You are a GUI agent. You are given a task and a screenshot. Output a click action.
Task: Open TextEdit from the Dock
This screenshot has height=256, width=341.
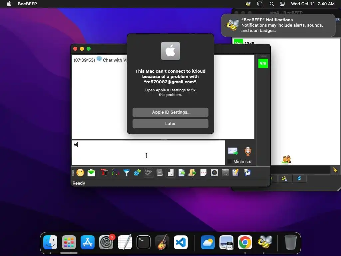(x=125, y=242)
